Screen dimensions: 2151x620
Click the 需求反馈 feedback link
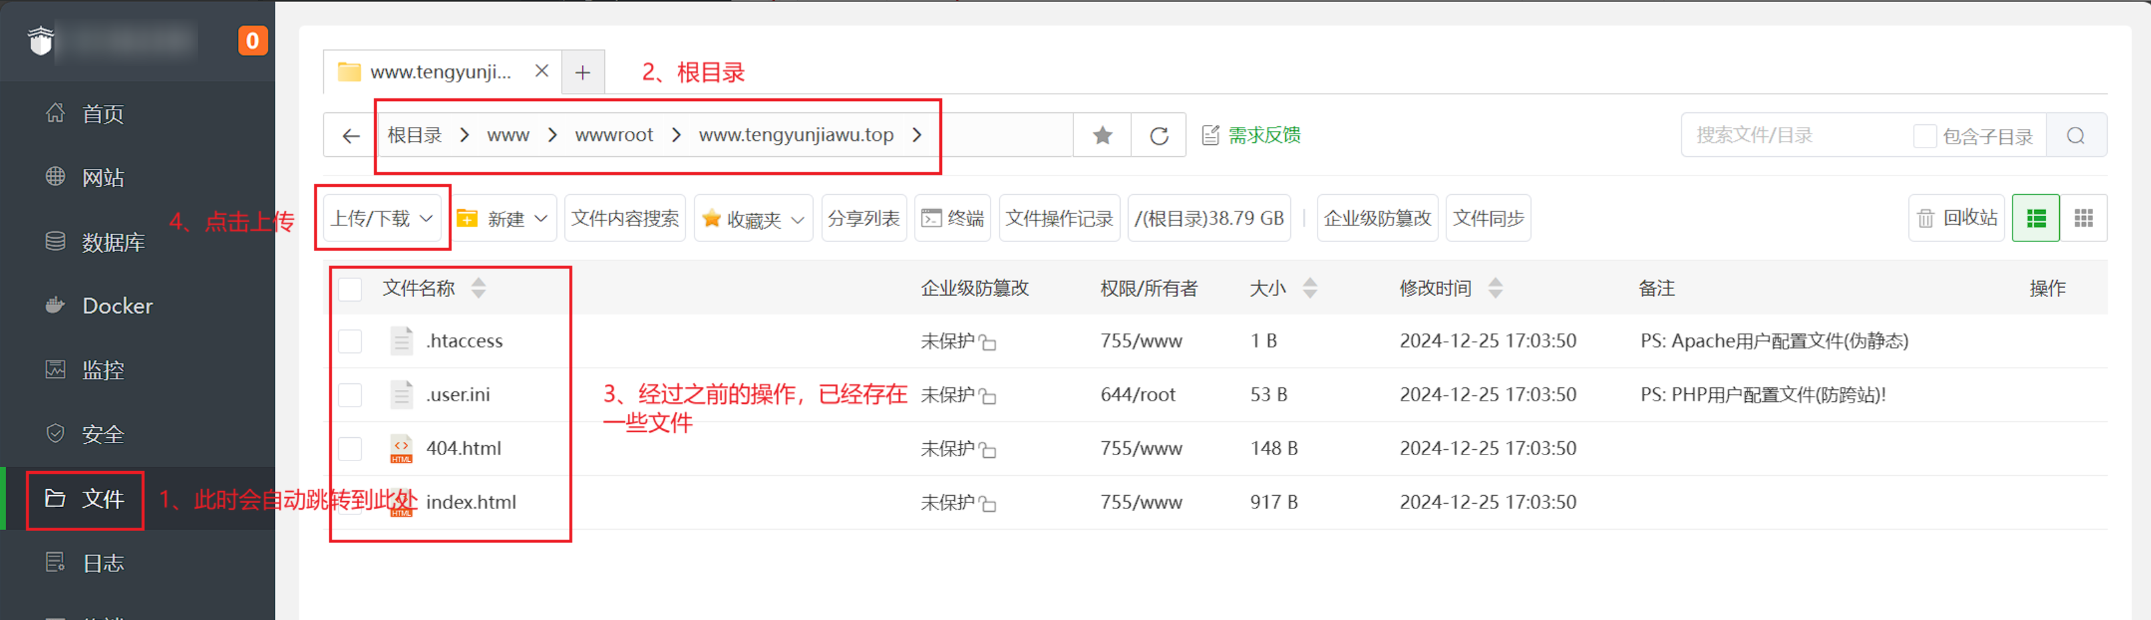pyautogui.click(x=1252, y=135)
